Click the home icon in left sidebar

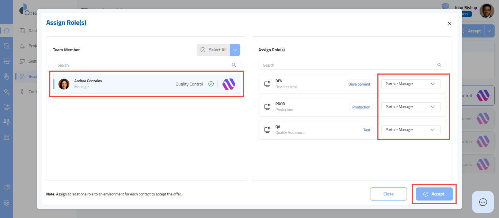[6, 31]
